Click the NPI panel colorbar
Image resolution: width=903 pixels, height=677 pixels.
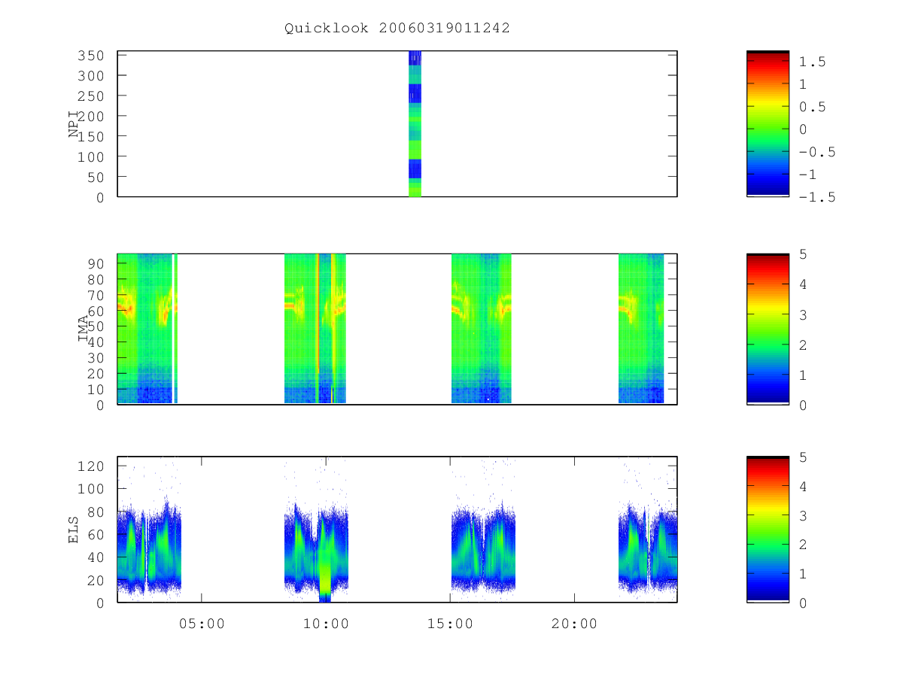[x=768, y=123]
